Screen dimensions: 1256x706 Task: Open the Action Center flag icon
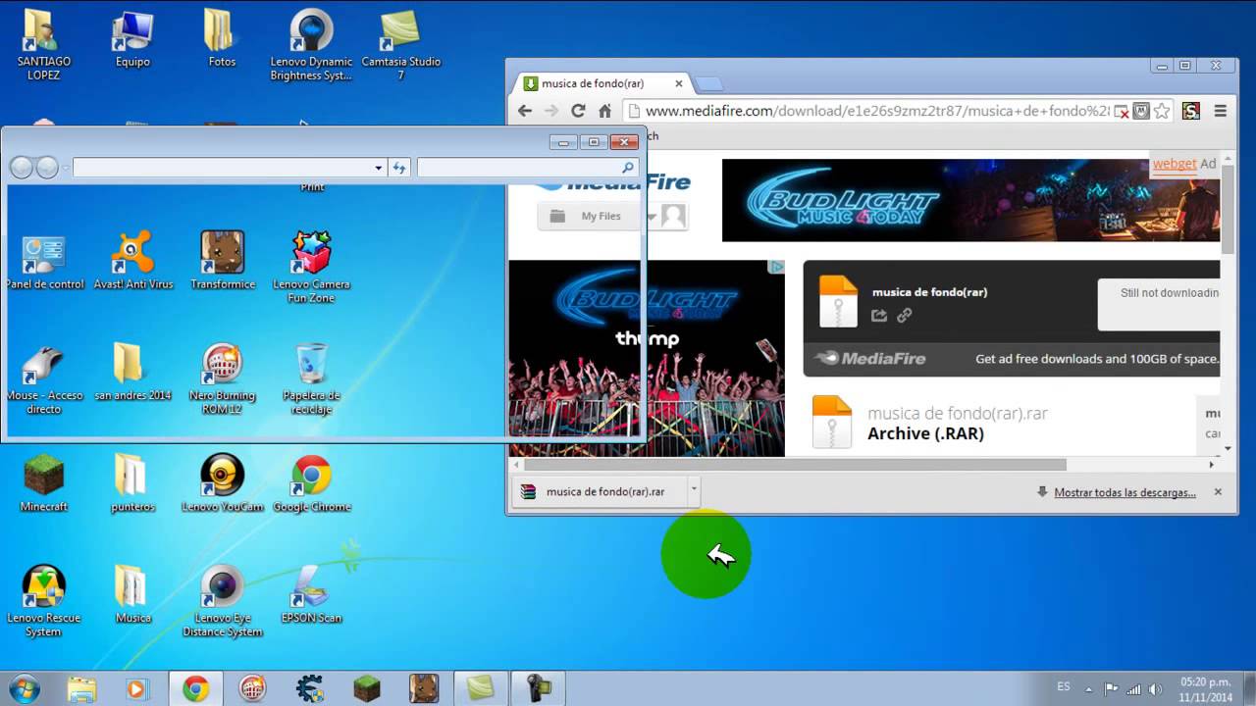(1111, 688)
